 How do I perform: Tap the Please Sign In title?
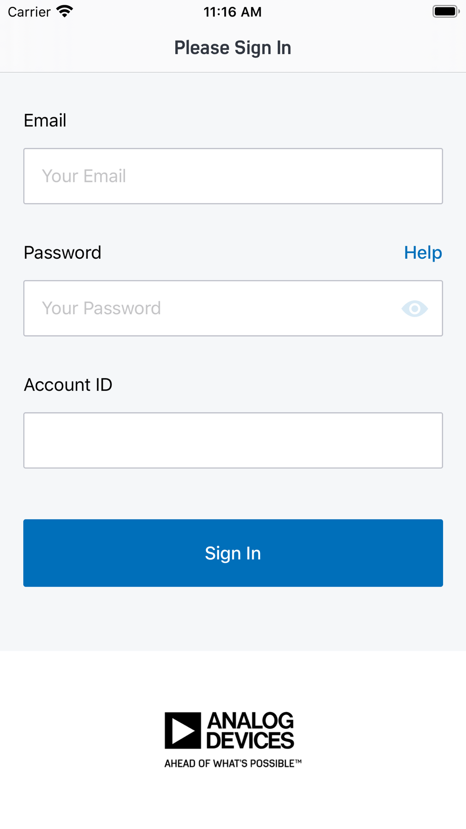click(x=233, y=48)
